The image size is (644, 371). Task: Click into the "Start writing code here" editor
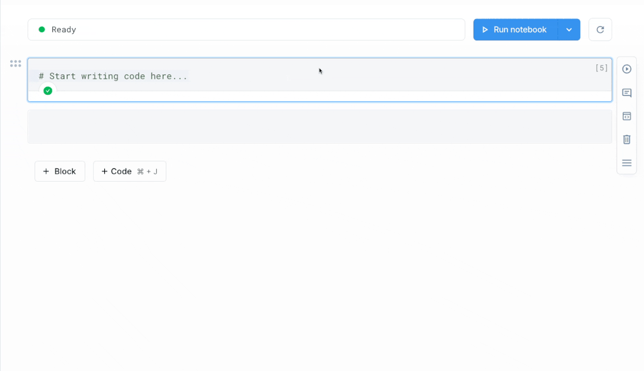click(239, 76)
